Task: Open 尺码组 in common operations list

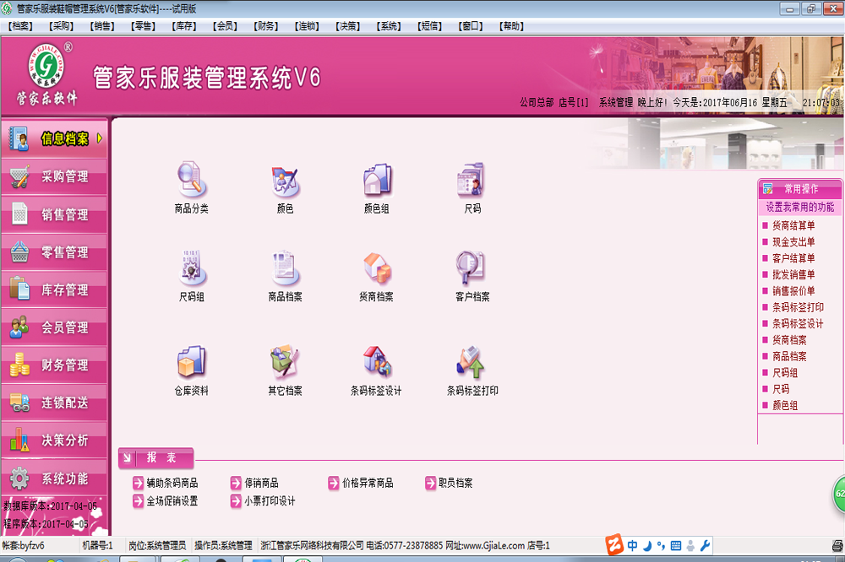Action: pyautogui.click(x=785, y=372)
